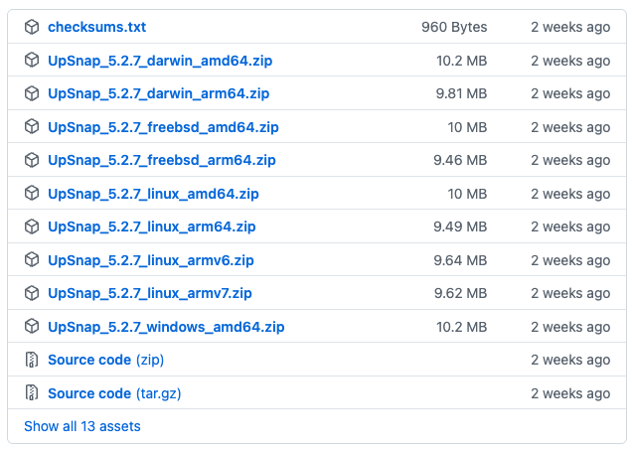
Task: Download UpSnap_5.2.7_darwin_arm64.zip
Action: pyautogui.click(x=158, y=94)
